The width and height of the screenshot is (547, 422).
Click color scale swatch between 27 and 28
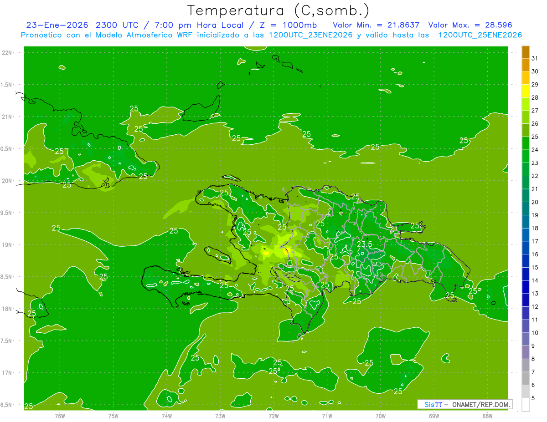point(526,104)
